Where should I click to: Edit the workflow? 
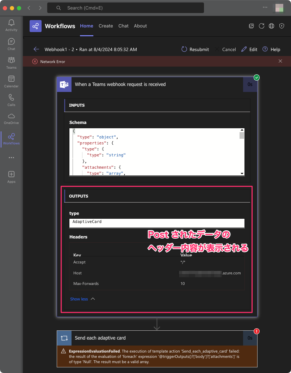click(x=249, y=49)
